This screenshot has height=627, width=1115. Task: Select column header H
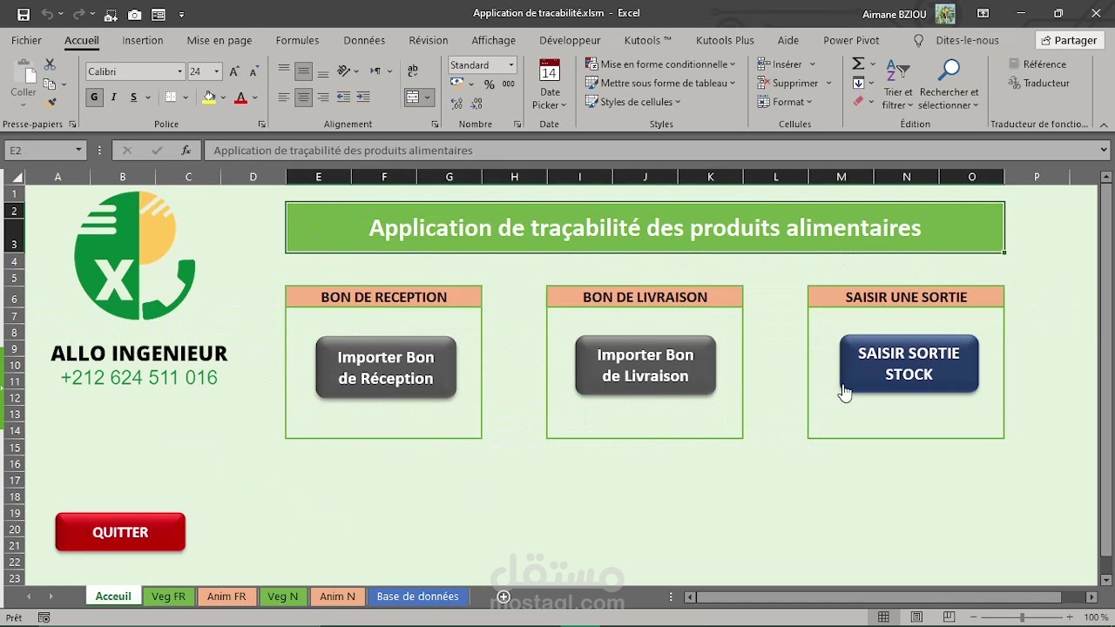514,177
